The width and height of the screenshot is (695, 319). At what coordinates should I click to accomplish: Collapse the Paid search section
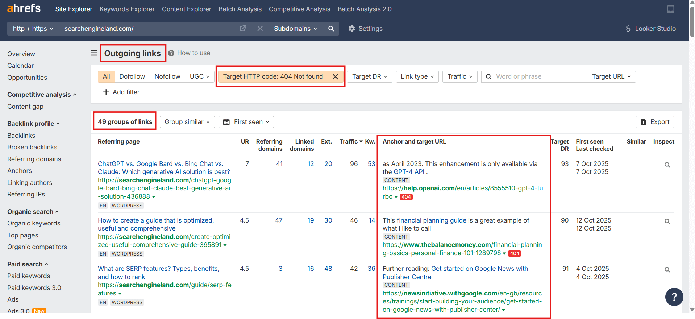pos(28,264)
